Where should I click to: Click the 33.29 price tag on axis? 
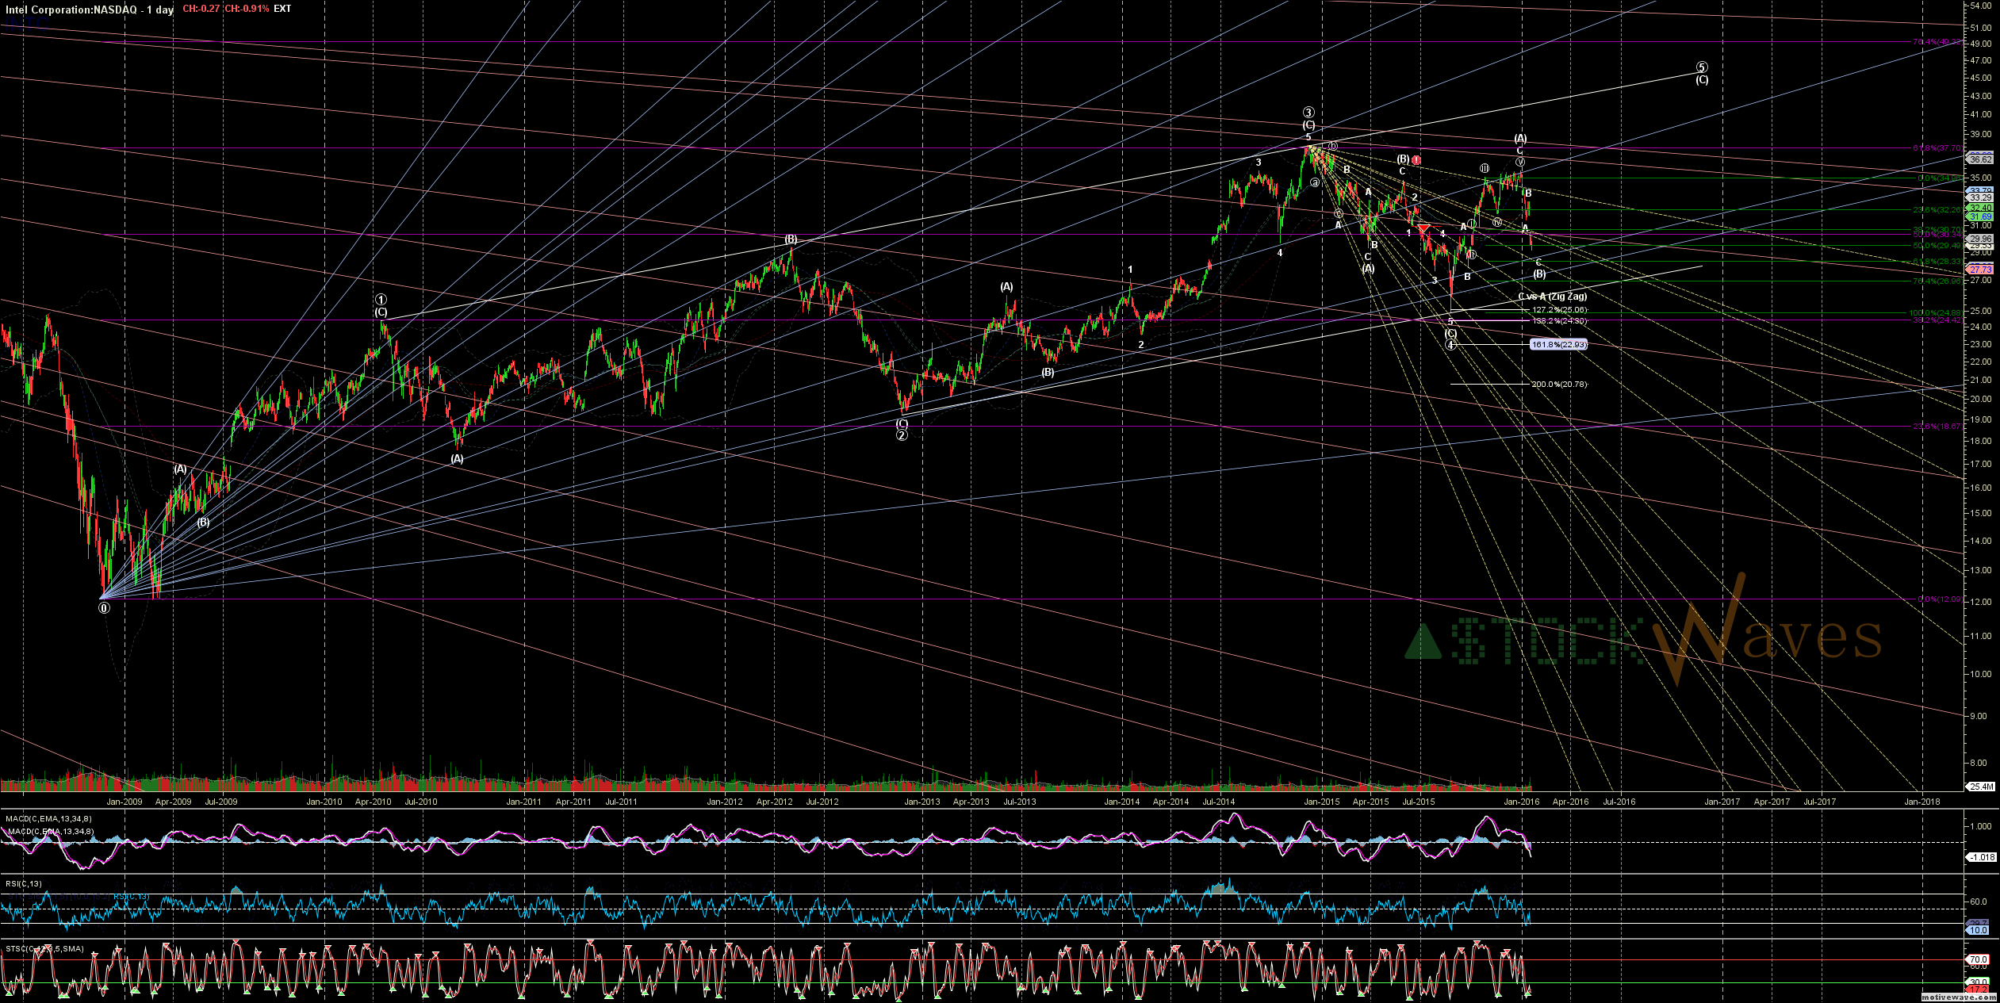[1980, 197]
